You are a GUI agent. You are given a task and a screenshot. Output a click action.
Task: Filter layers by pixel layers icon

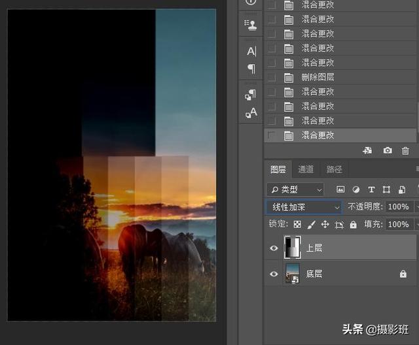(x=340, y=189)
